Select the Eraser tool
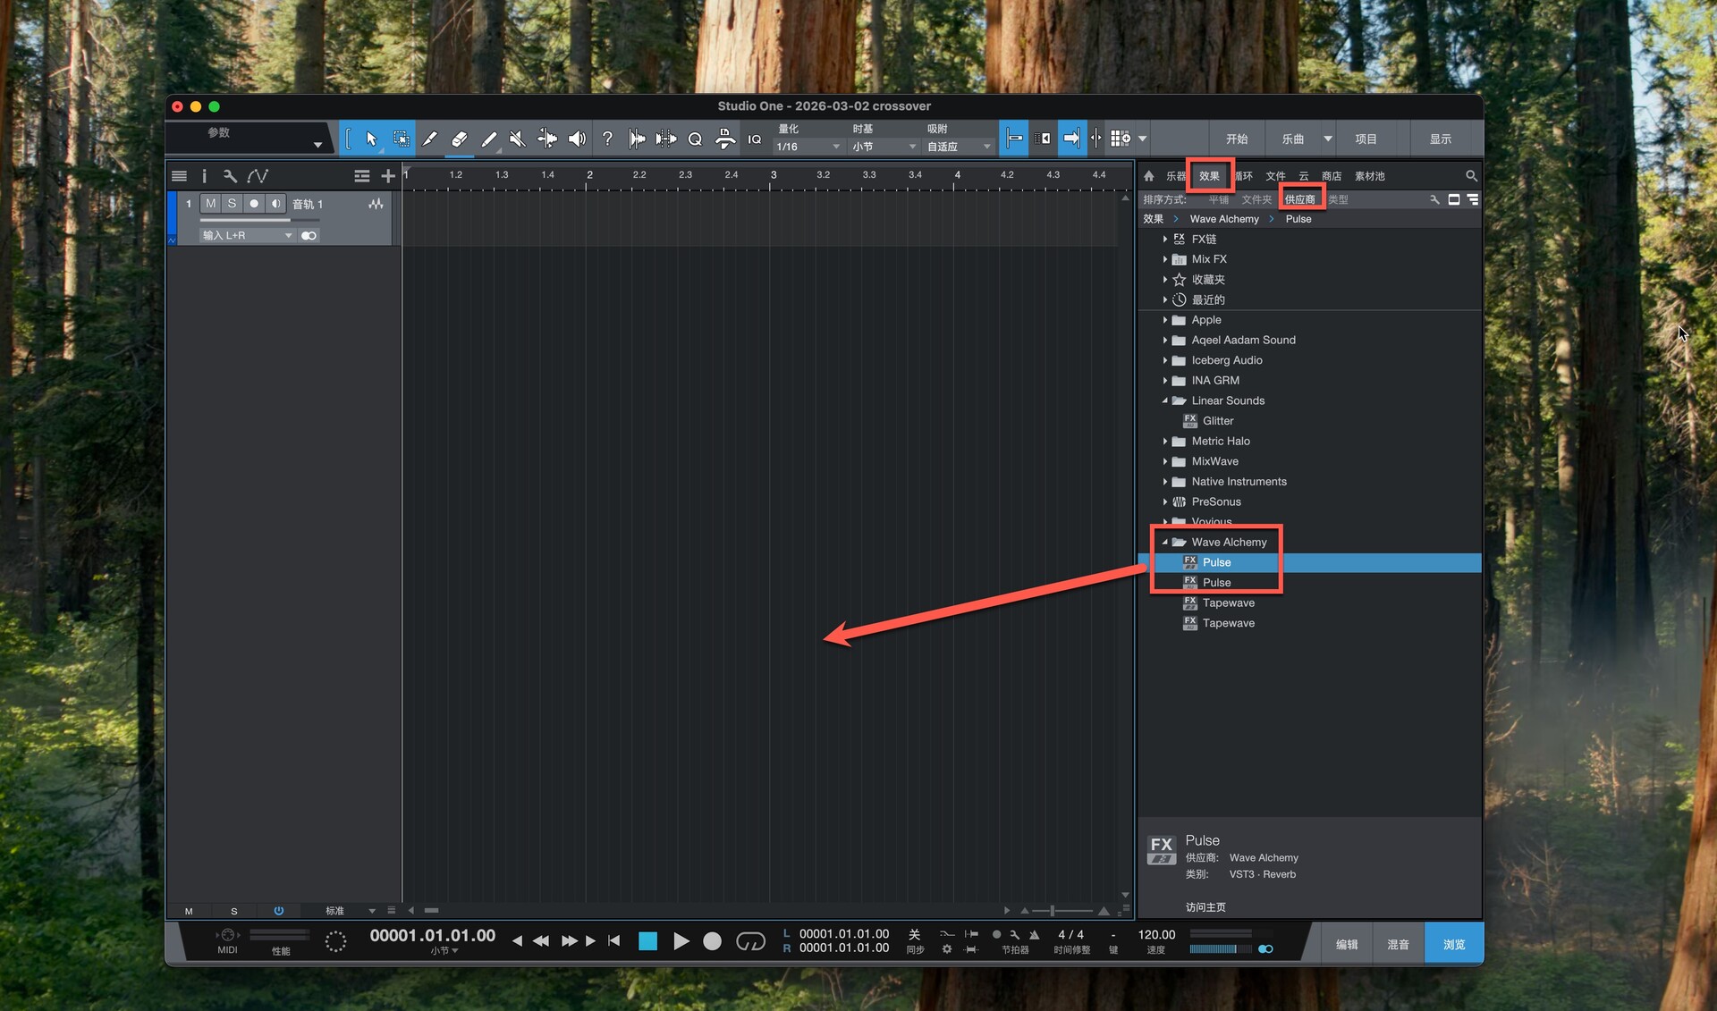Viewport: 1717px width, 1011px height. [x=459, y=139]
